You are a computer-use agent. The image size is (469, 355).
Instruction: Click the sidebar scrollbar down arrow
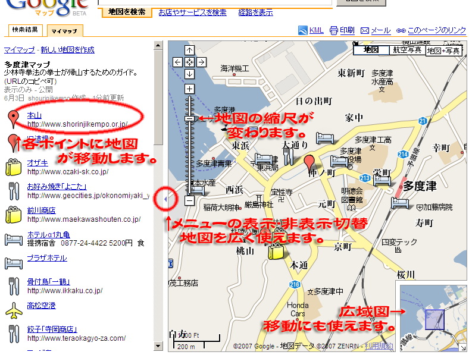coord(158,346)
